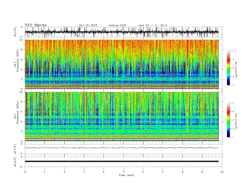
Task: Click the time axis tick label "7"
Action: pyautogui.click(x=163, y=172)
